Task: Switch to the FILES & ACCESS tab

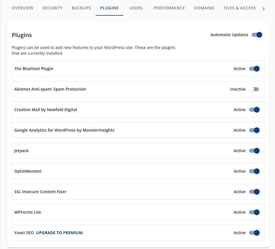Action: (x=239, y=8)
